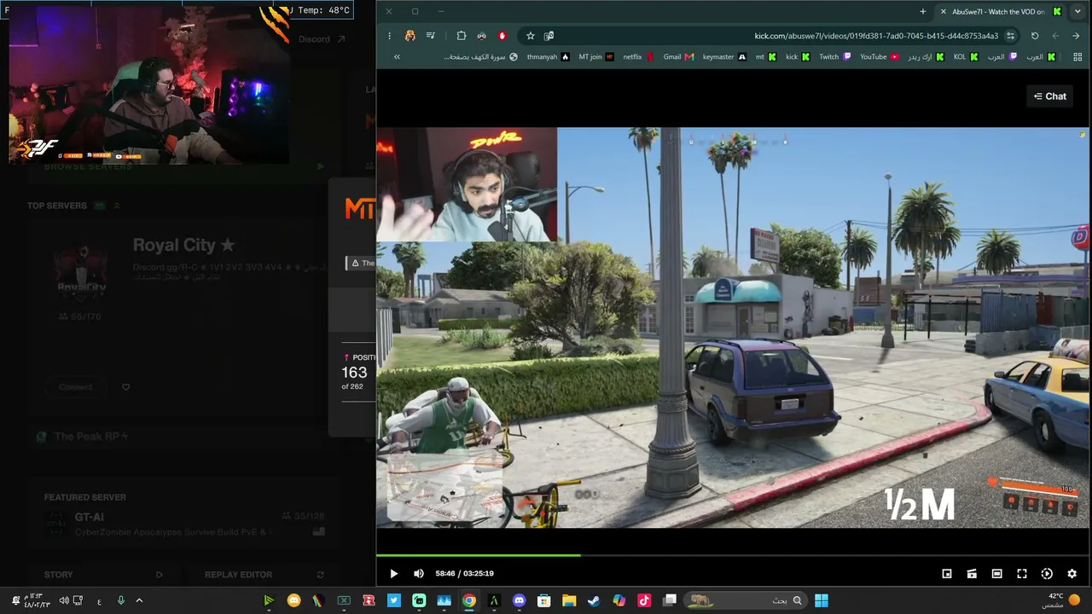Screen dimensions: 1092x614
Task: Reload the current page
Action: click(1035, 36)
